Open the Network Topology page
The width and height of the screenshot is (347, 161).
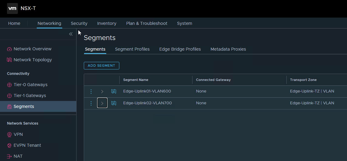pyautogui.click(x=32, y=60)
